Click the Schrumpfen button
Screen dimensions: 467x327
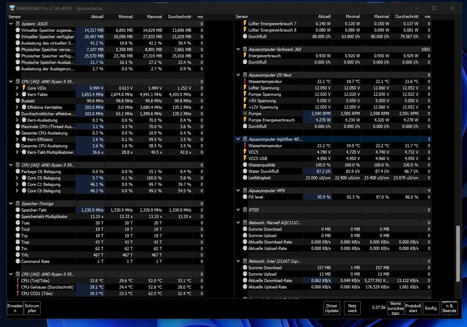coord(32,308)
